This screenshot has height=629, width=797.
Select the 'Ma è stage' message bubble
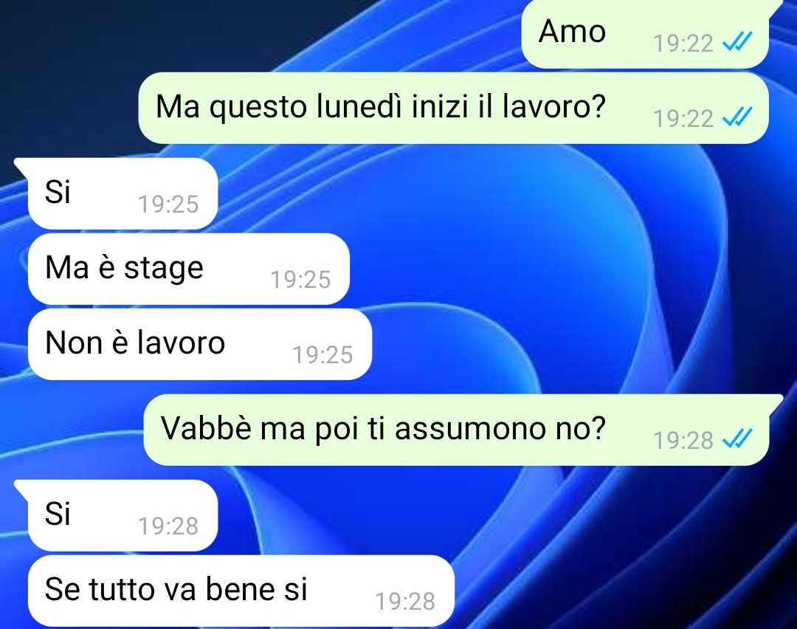[189, 269]
